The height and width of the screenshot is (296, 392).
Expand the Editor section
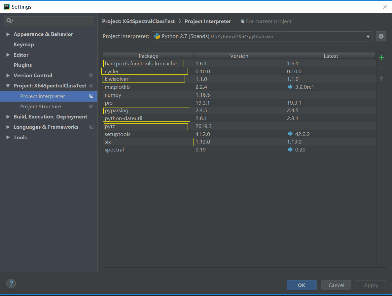pos(8,55)
